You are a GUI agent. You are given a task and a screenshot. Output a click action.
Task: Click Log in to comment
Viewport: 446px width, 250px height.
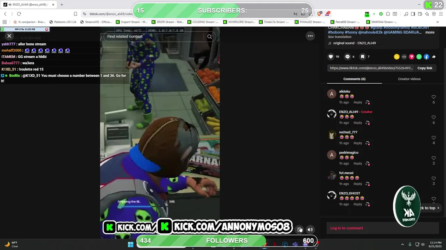pyautogui.click(x=346, y=228)
